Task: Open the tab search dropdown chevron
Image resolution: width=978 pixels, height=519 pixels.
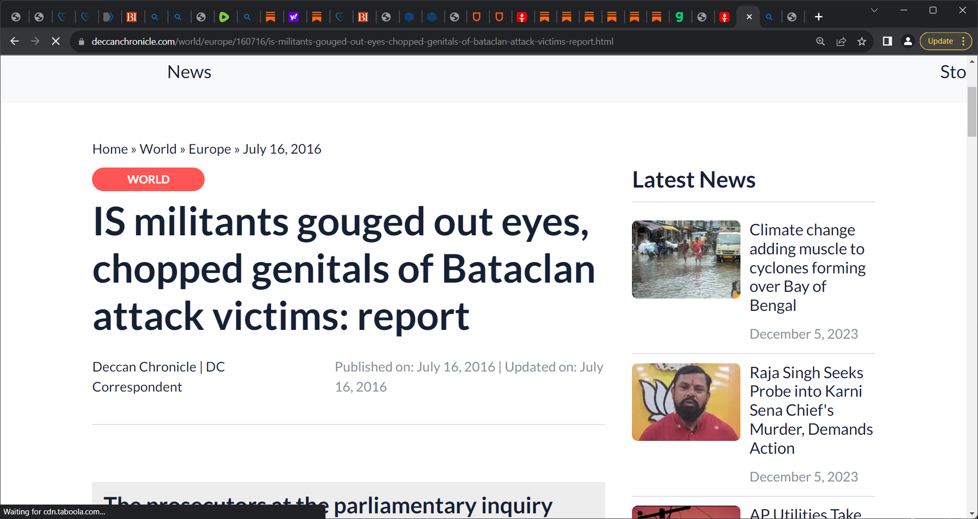Action: coord(874,10)
